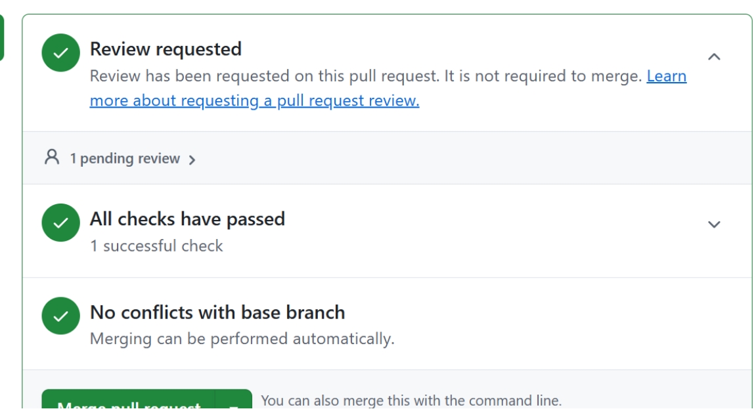The image size is (756, 411).
Task: Click the green merge badge on the left edge
Action: coord(1,37)
